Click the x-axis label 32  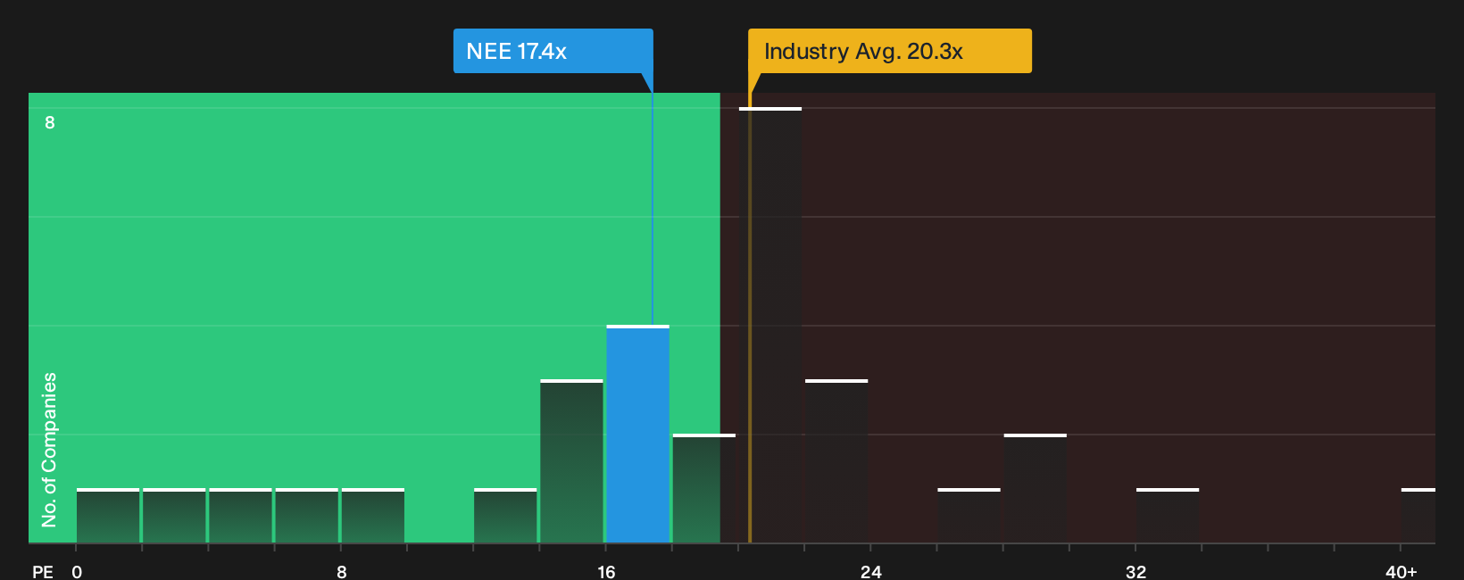(x=1135, y=571)
